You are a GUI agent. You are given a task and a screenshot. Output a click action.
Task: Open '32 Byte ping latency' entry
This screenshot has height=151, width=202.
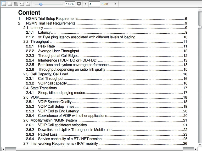click(106, 37)
